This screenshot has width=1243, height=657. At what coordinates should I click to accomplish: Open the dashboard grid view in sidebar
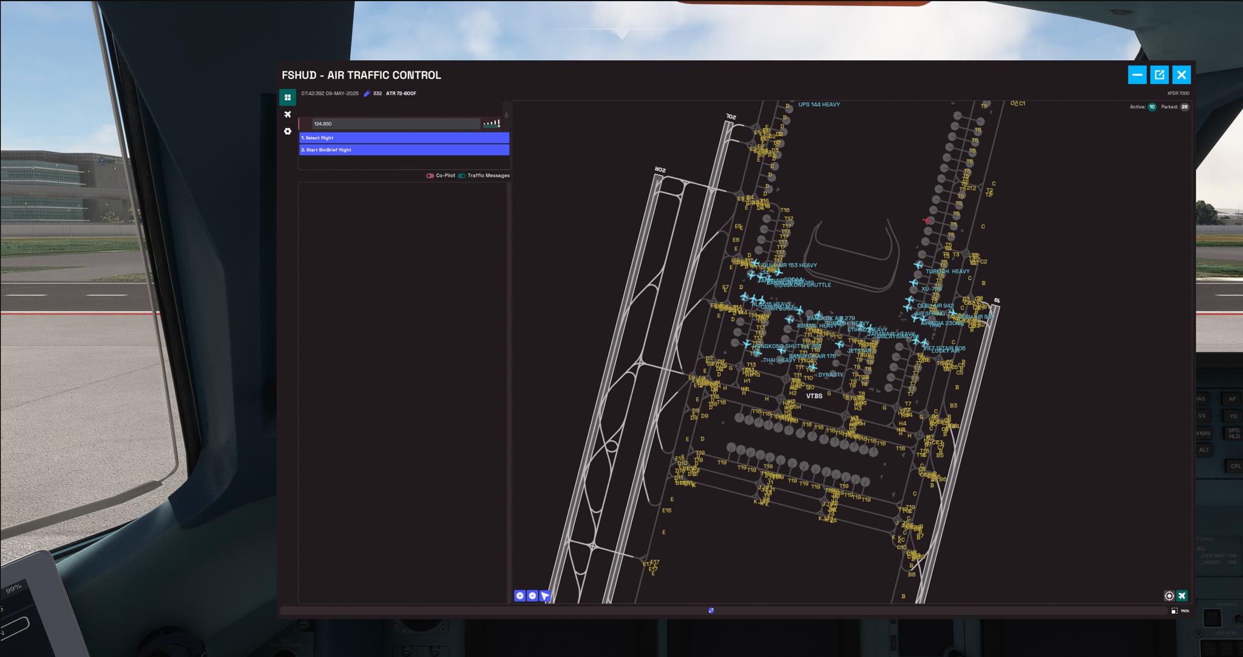(x=288, y=97)
